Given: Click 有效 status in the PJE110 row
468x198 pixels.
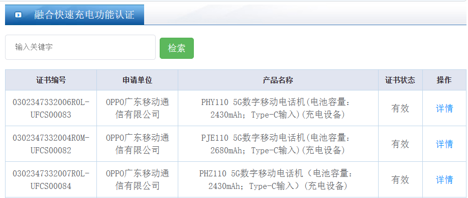Looking at the screenshot, I should coord(400,144).
